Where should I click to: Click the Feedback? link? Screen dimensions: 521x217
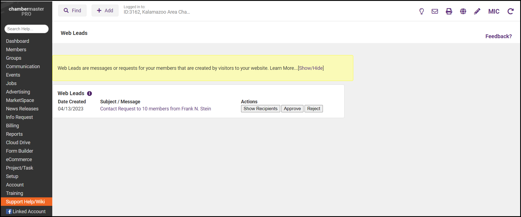click(x=498, y=36)
